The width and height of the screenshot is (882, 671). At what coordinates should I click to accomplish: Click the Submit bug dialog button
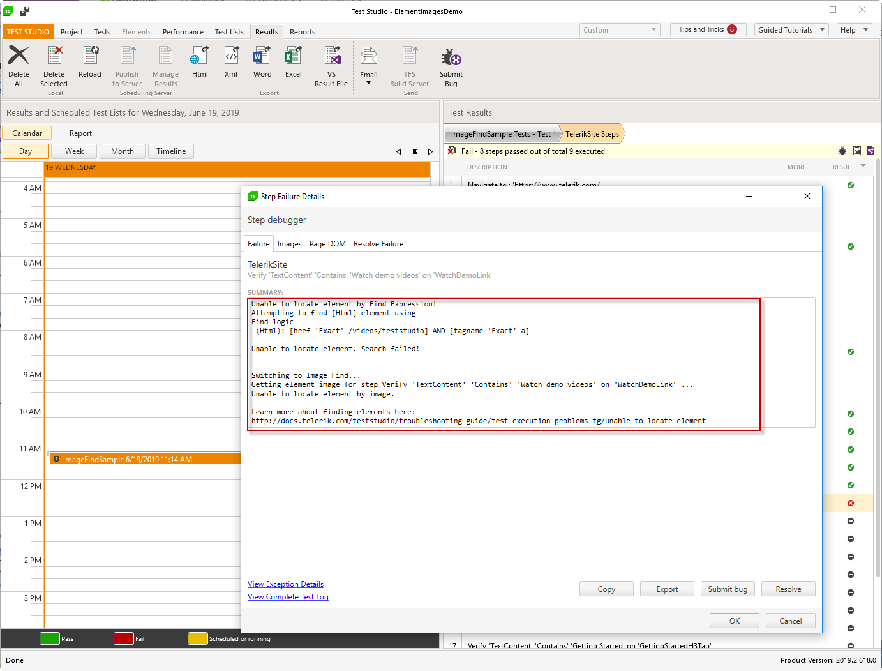pos(728,589)
